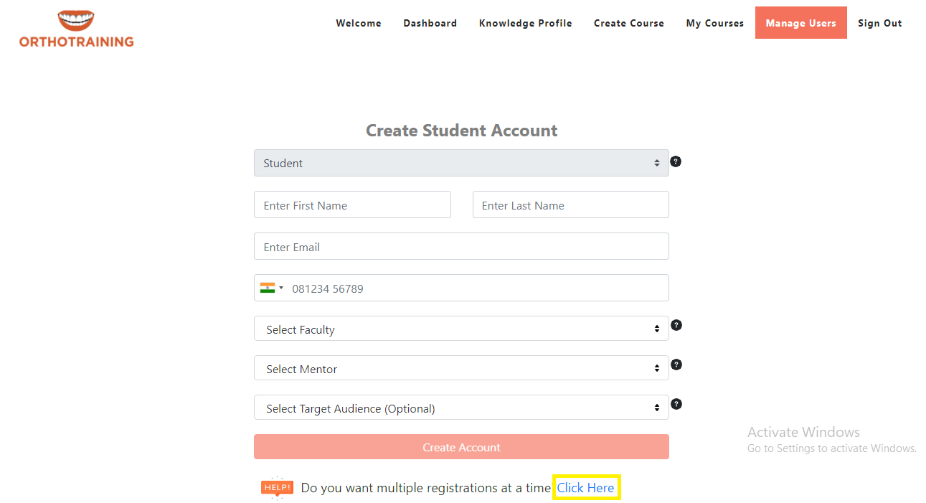Click help icon next to Select Faculty
This screenshot has height=503, width=926.
click(x=676, y=325)
